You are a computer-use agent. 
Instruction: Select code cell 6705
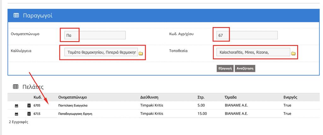click(37, 106)
